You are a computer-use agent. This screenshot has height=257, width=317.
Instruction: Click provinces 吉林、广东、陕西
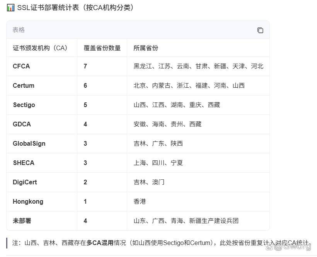click(158, 144)
